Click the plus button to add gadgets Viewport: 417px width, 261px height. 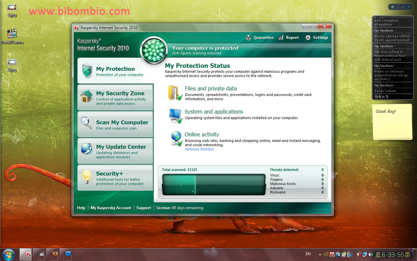(393, 7)
